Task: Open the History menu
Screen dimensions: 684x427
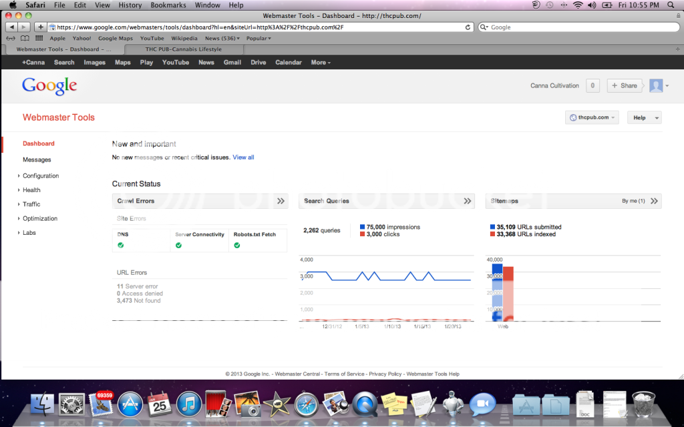Action: [130, 5]
